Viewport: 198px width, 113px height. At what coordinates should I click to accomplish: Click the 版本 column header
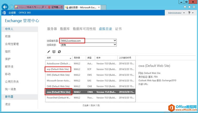coord(106,58)
